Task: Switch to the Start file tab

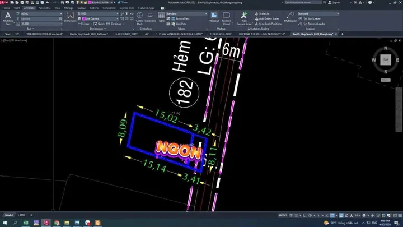Action: [8, 34]
